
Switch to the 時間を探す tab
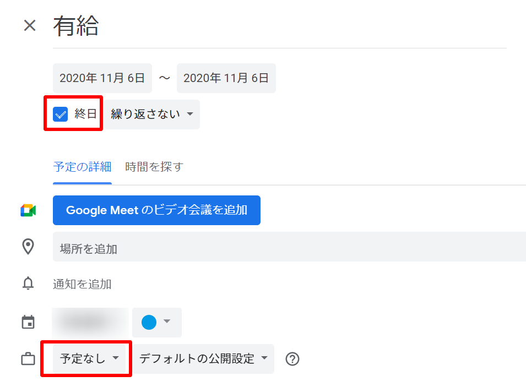click(x=154, y=167)
